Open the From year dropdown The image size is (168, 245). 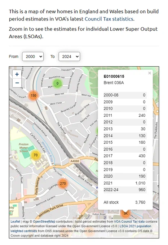click(x=33, y=57)
